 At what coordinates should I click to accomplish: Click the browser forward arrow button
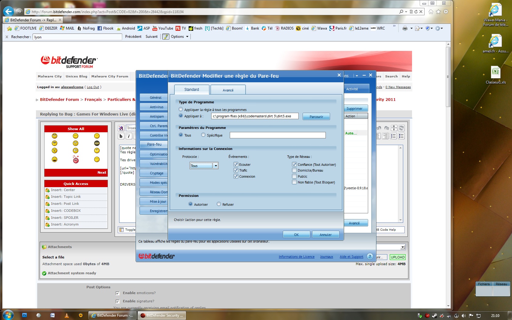(19, 12)
